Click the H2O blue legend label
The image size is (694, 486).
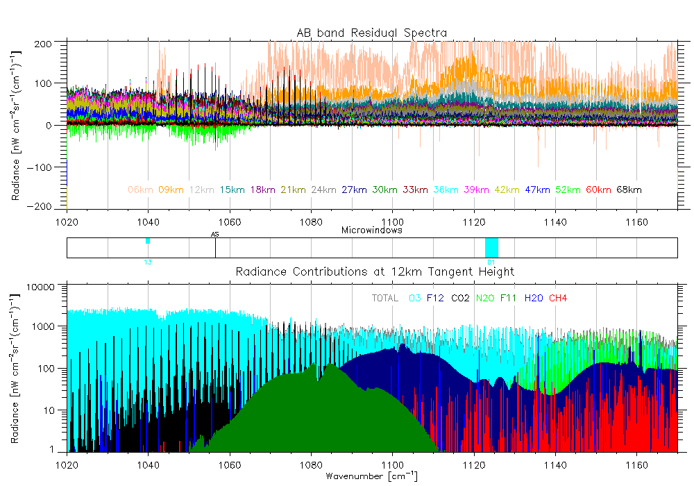click(x=533, y=299)
